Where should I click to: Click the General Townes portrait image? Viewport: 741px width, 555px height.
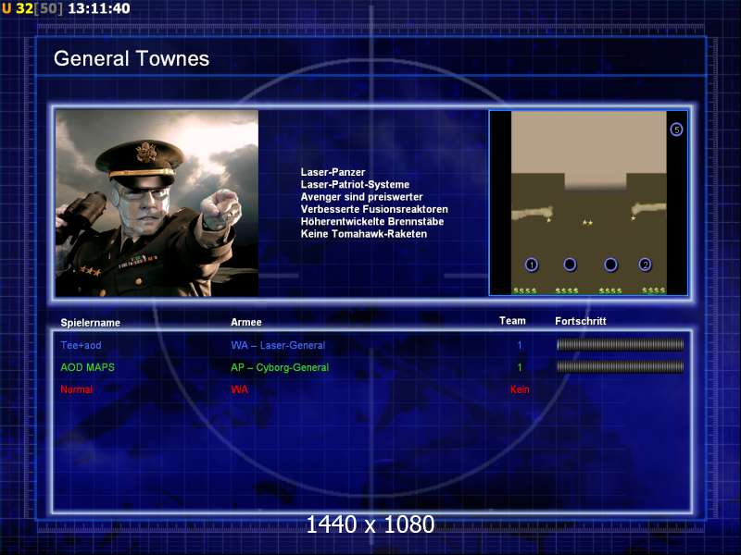point(157,203)
